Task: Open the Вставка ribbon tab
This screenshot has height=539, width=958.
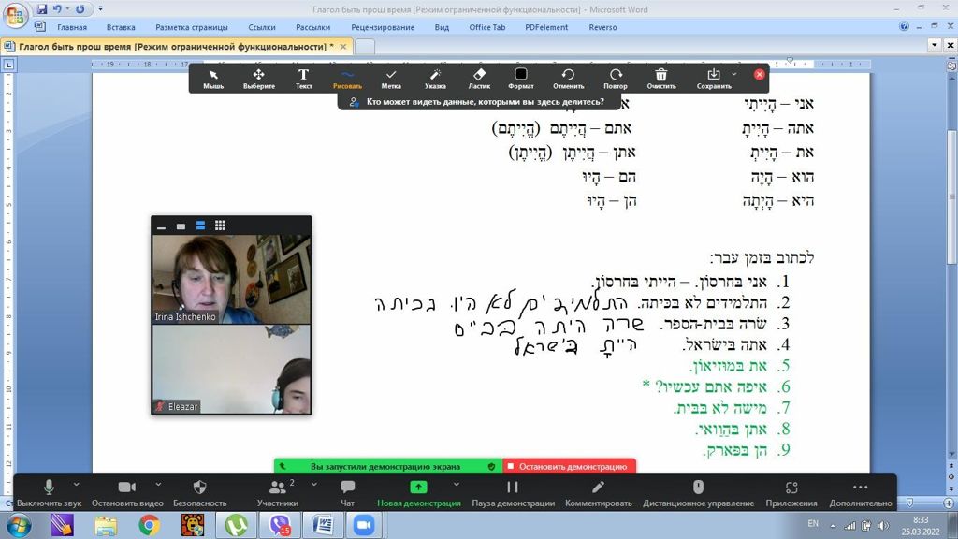Action: tap(121, 27)
